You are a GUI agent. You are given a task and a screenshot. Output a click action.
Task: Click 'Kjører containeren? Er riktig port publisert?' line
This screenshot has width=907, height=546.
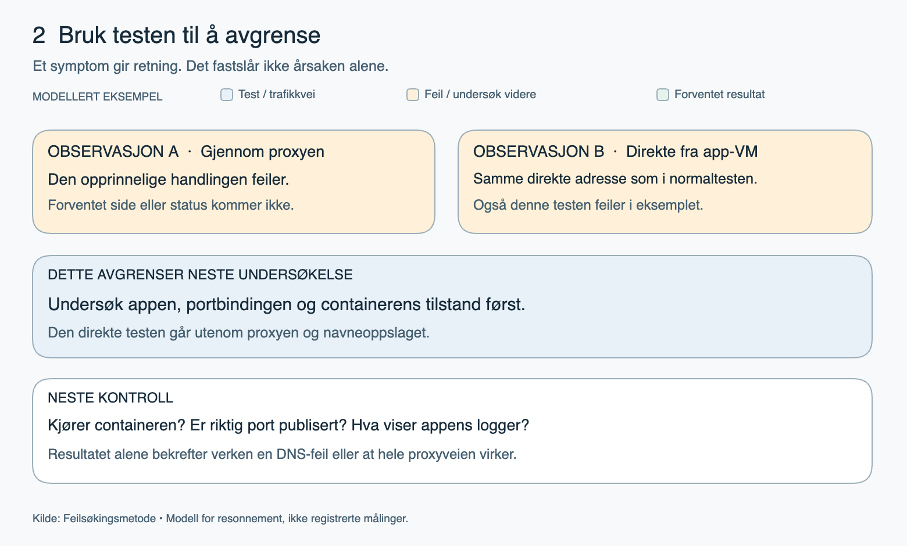198,425
